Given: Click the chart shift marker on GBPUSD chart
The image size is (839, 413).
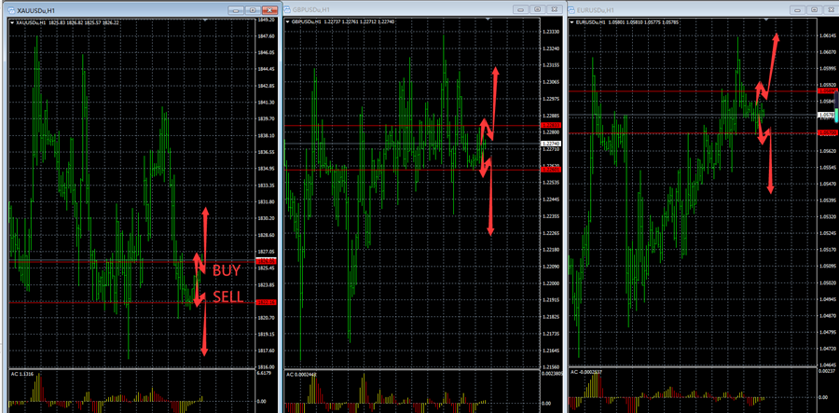Looking at the screenshot, I should click(487, 19).
